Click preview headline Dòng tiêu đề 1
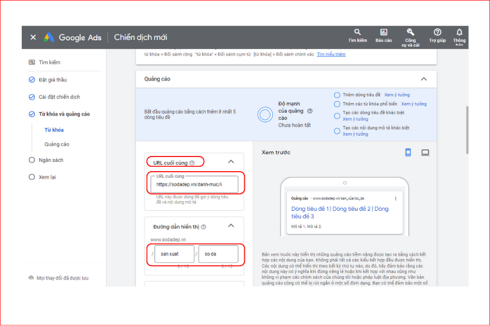The image size is (490, 326). (x=310, y=209)
